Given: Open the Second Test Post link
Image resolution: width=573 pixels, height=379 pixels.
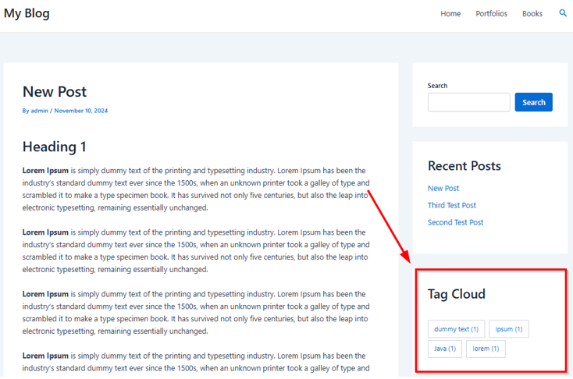Looking at the screenshot, I should [455, 222].
